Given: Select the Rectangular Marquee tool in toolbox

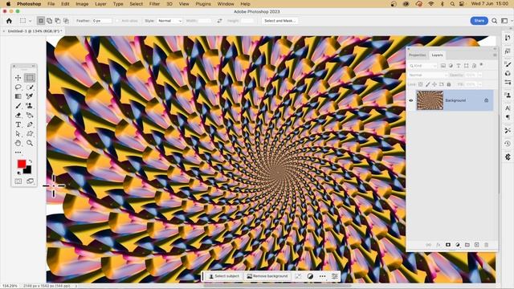Looking at the screenshot, I should 30,78.
